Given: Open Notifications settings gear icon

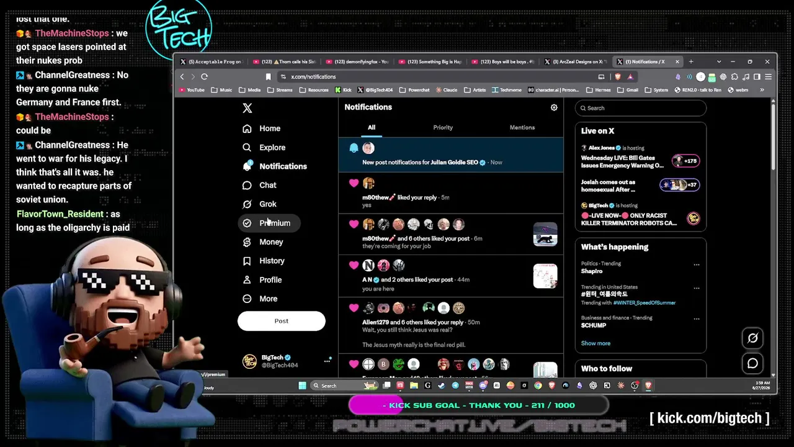Looking at the screenshot, I should point(554,107).
